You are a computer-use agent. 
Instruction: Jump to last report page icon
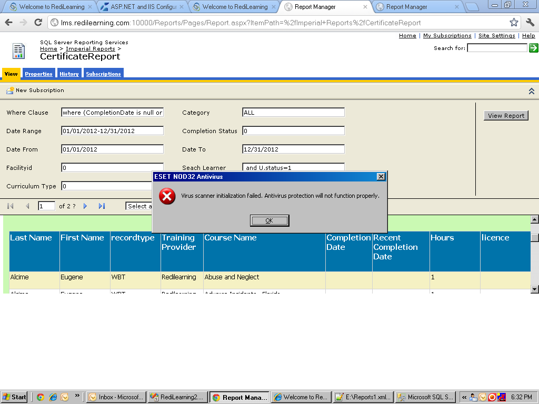tap(102, 206)
